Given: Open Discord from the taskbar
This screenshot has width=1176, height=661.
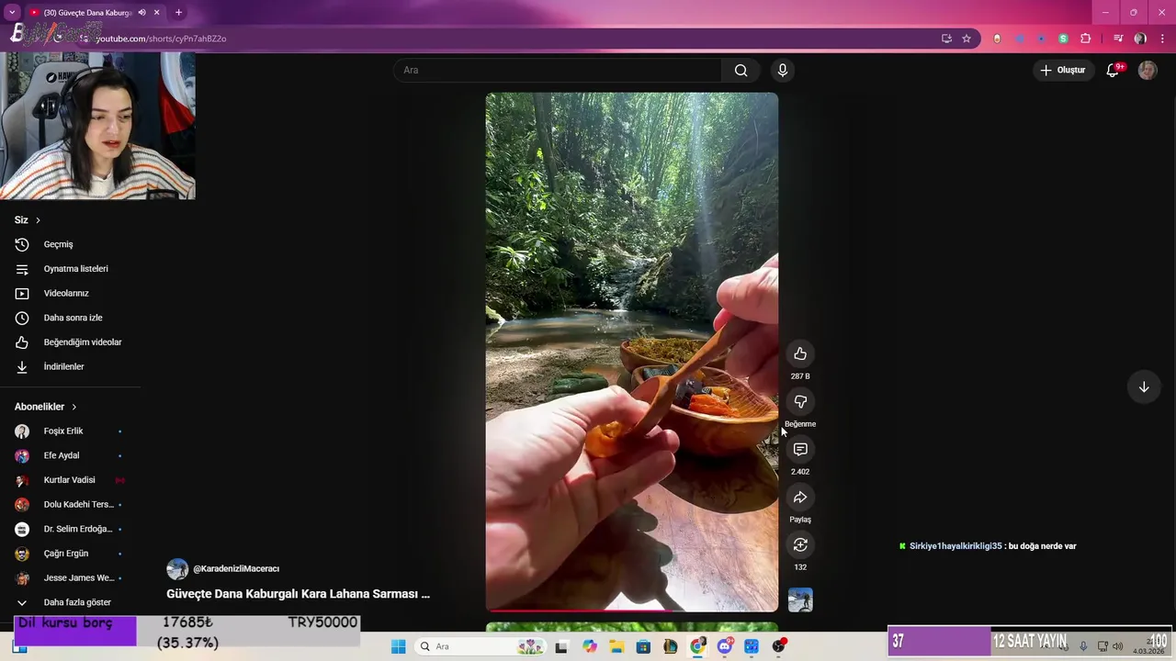Looking at the screenshot, I should (x=725, y=646).
